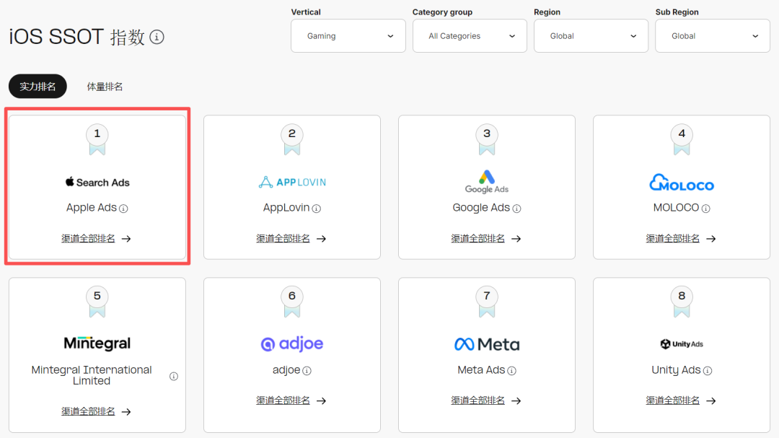Viewport: 779px width, 438px height.
Task: Click the info icon beside AppLovin
Action: click(317, 209)
